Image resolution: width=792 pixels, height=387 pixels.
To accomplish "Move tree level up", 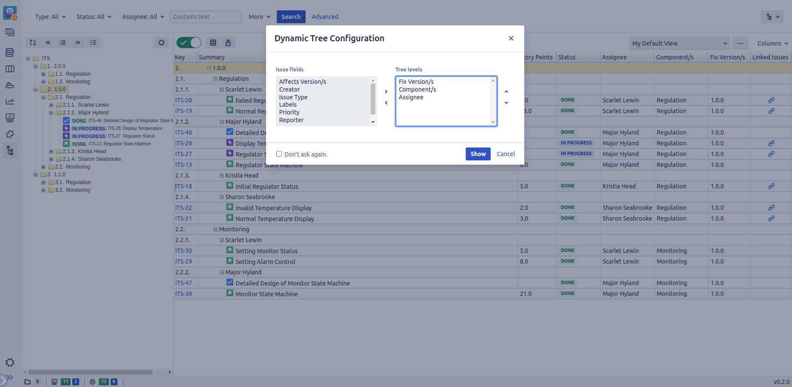I will point(507,92).
